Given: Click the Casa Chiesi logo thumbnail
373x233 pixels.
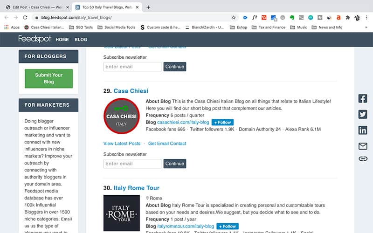Looking at the screenshot, I should point(122,116).
